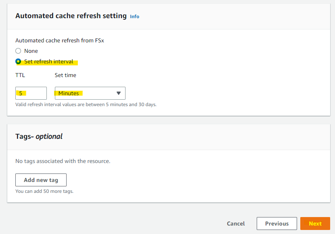Select the highlighted TTL input showing 5
The width and height of the screenshot is (335, 234).
pyautogui.click(x=31, y=93)
